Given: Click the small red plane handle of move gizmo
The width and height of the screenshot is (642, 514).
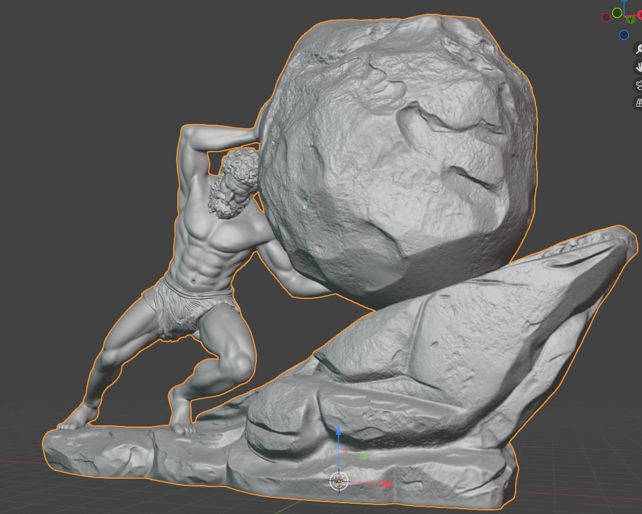Looking at the screenshot, I should [x=346, y=452].
